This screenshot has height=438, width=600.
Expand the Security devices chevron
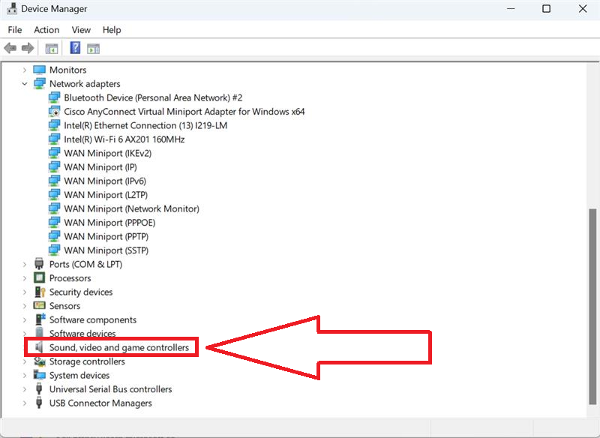pyautogui.click(x=25, y=292)
